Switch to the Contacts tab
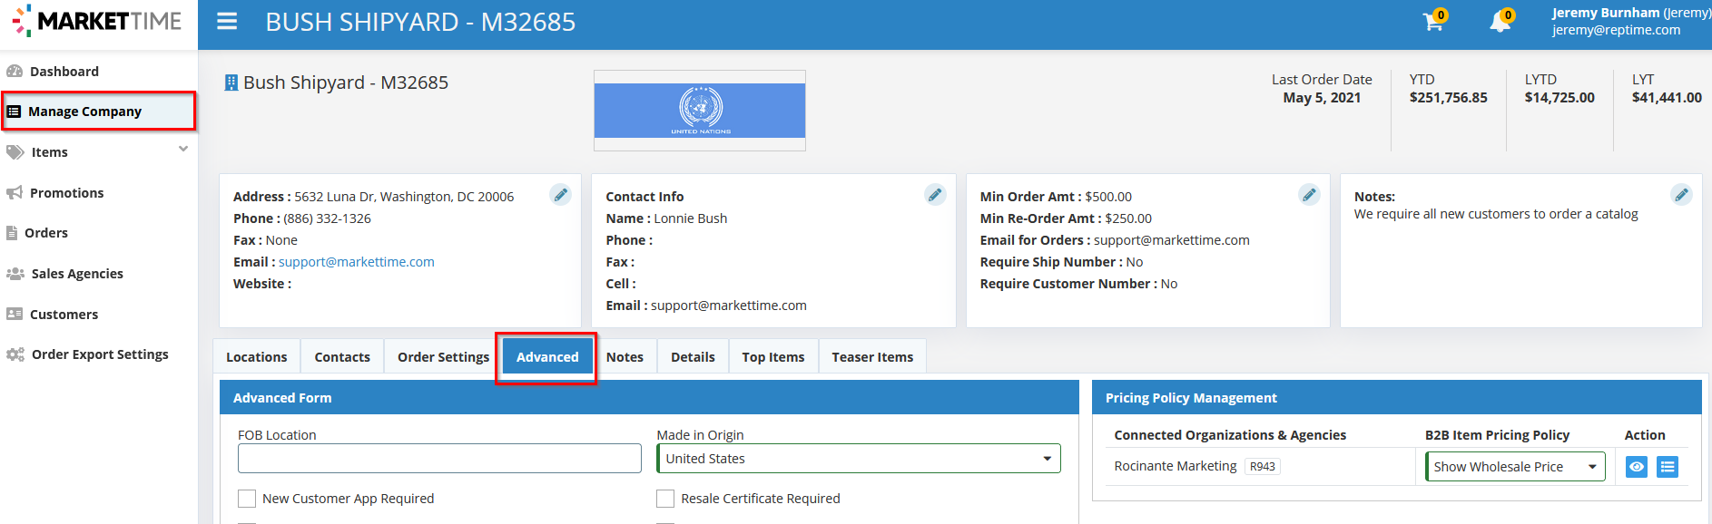The width and height of the screenshot is (1712, 524). [x=342, y=357]
